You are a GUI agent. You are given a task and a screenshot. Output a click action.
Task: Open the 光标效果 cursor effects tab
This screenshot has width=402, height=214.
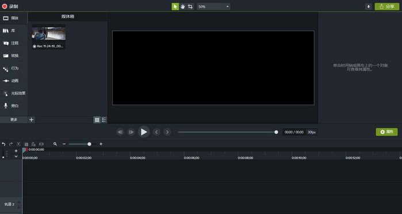[x=14, y=94]
